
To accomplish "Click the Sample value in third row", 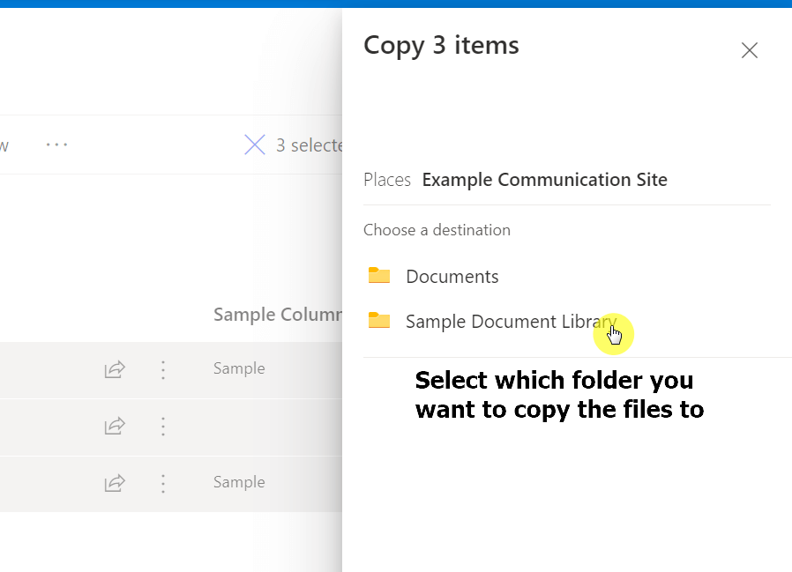I will point(239,482).
